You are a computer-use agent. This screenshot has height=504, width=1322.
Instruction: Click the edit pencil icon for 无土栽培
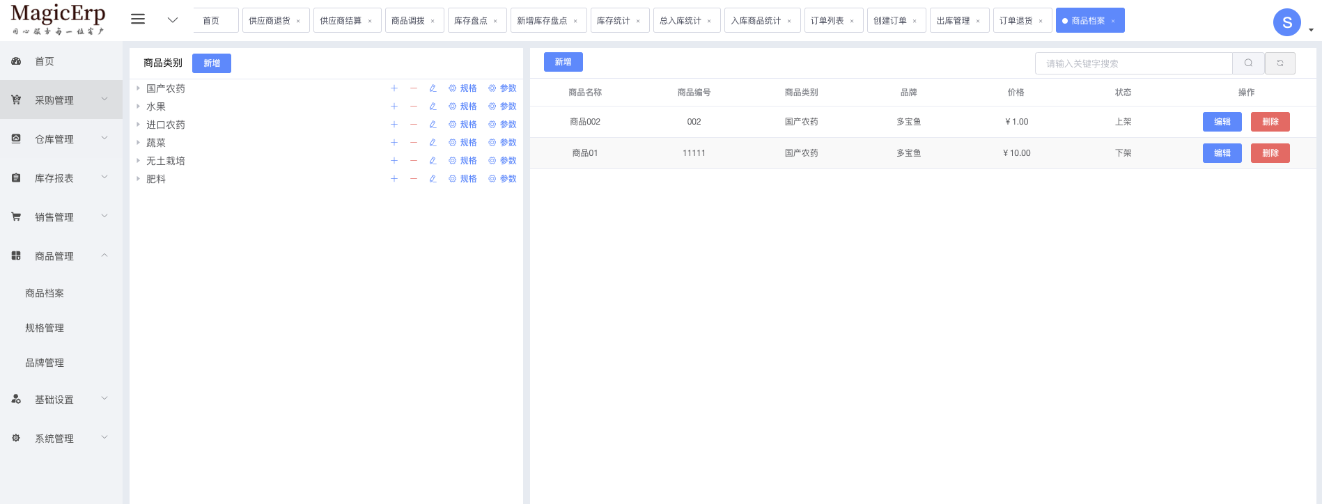(433, 161)
